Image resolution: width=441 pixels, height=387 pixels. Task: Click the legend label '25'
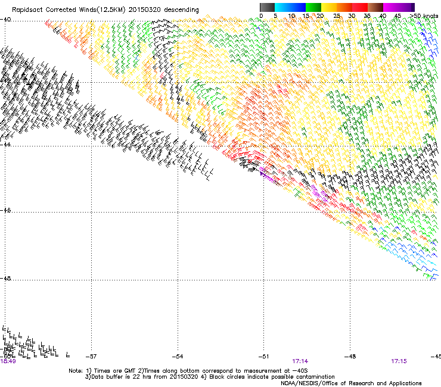[336, 16]
